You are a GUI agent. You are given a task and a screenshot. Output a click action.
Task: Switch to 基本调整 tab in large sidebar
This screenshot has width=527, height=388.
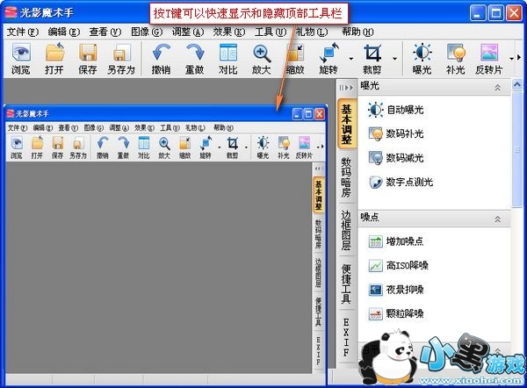347,124
